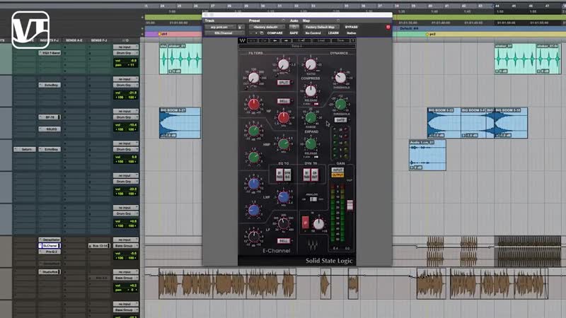This screenshot has width=566, height=318.
Task: Open the Waves help question-mark button
Action: point(352,40)
